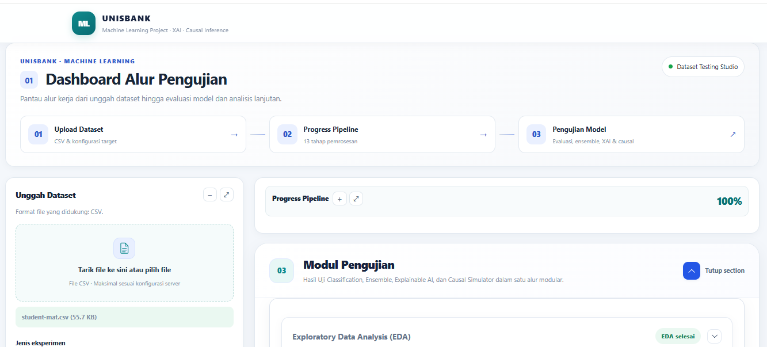
Task: Click the document icon in upload area
Action: [x=124, y=248]
